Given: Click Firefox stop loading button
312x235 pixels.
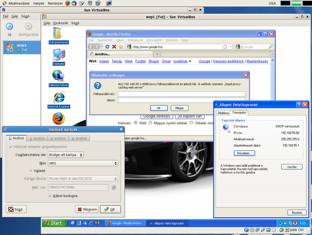Looking at the screenshot, I should tap(114, 47).
